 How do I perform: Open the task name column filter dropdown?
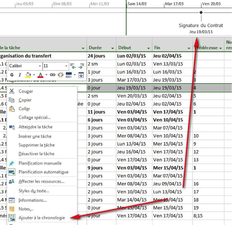pos(83,48)
